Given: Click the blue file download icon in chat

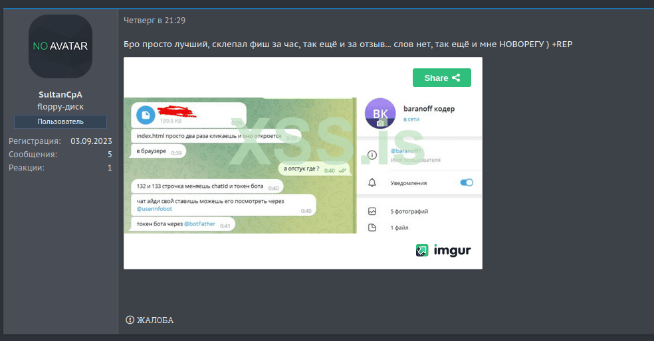Looking at the screenshot, I should [146, 115].
